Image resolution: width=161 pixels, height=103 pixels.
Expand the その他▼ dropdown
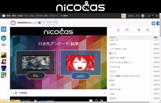[x=64, y=16]
